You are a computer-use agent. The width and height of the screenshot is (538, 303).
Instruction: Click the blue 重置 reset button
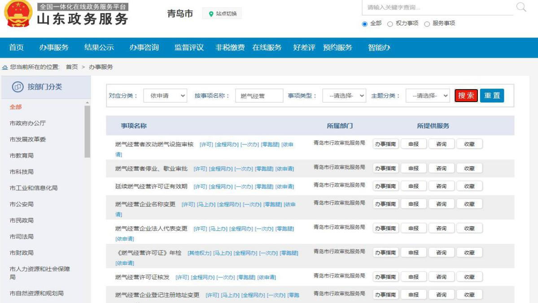tap(492, 96)
